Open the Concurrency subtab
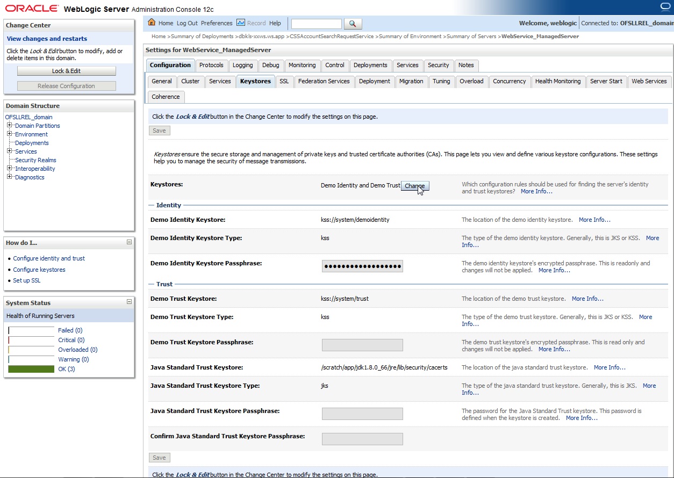 [x=510, y=81]
